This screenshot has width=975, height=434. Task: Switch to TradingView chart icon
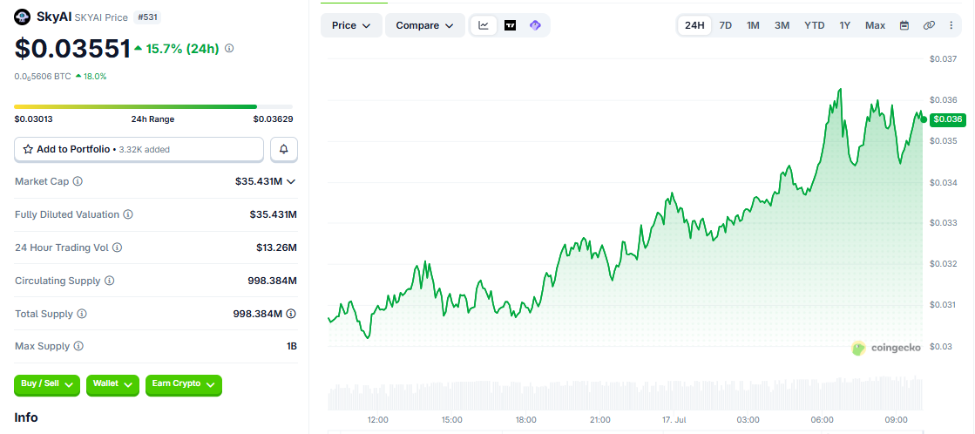pyautogui.click(x=510, y=25)
